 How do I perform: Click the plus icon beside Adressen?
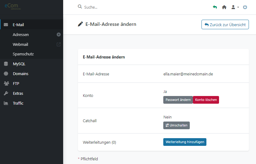click(x=59, y=35)
